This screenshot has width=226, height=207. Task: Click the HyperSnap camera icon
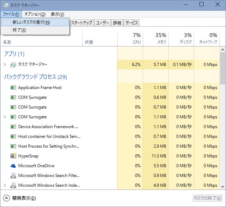pos(13,156)
